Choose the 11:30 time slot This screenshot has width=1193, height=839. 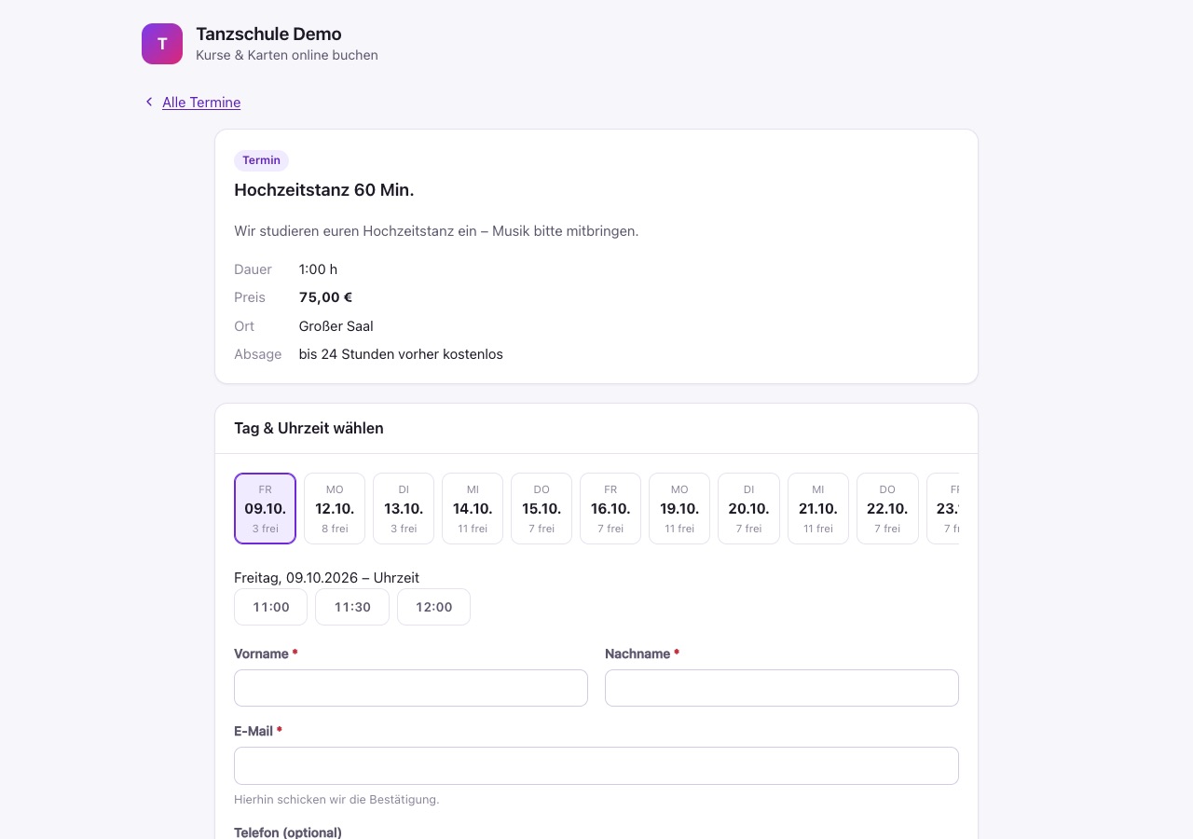point(352,607)
